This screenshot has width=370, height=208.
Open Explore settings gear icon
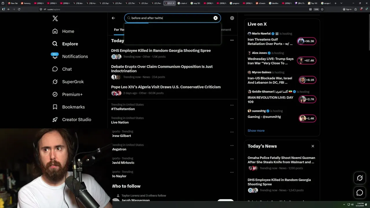tap(232, 18)
